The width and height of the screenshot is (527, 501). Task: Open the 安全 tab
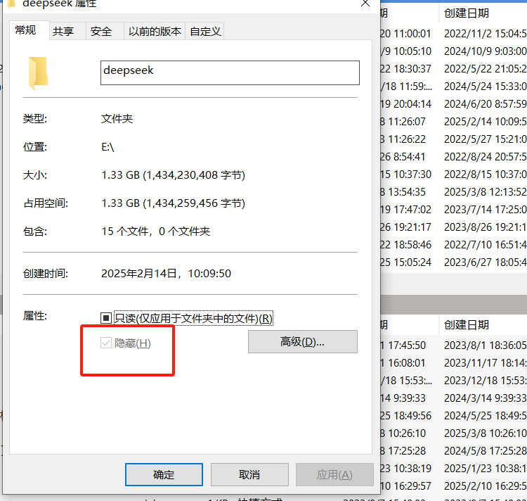105,32
